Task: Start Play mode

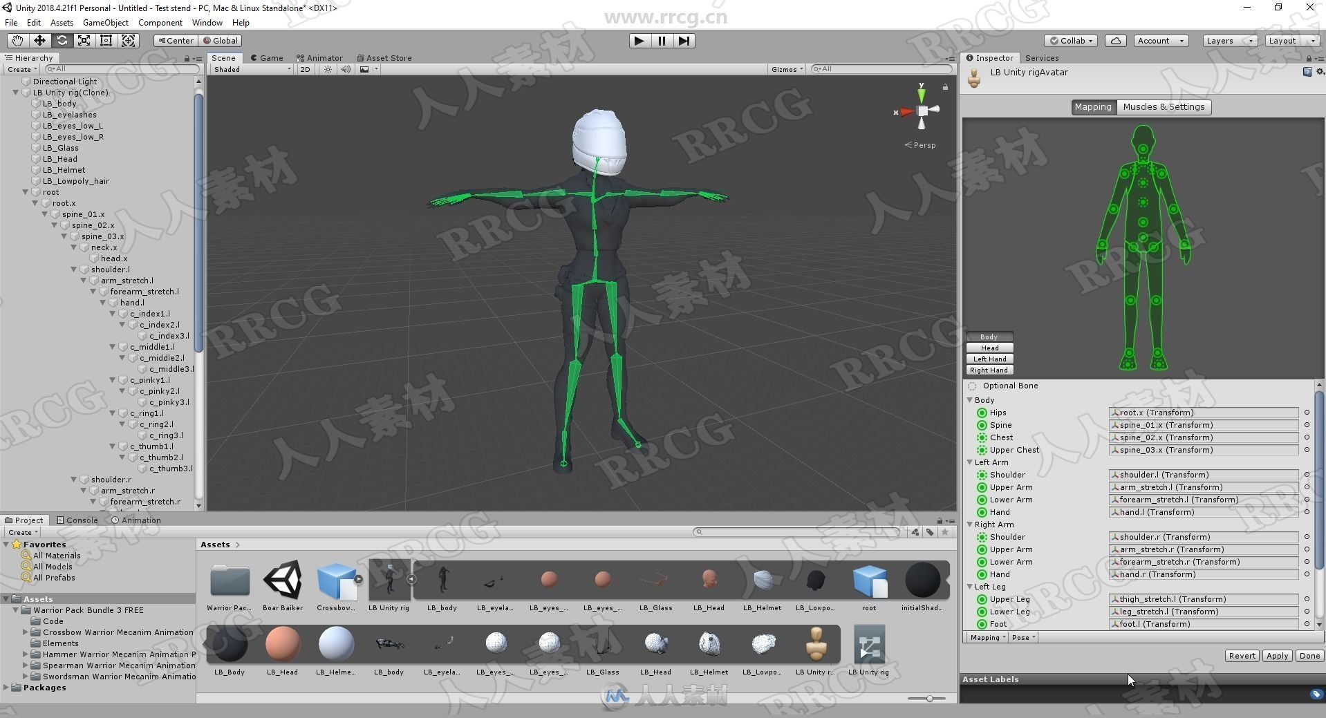Action: (x=639, y=41)
